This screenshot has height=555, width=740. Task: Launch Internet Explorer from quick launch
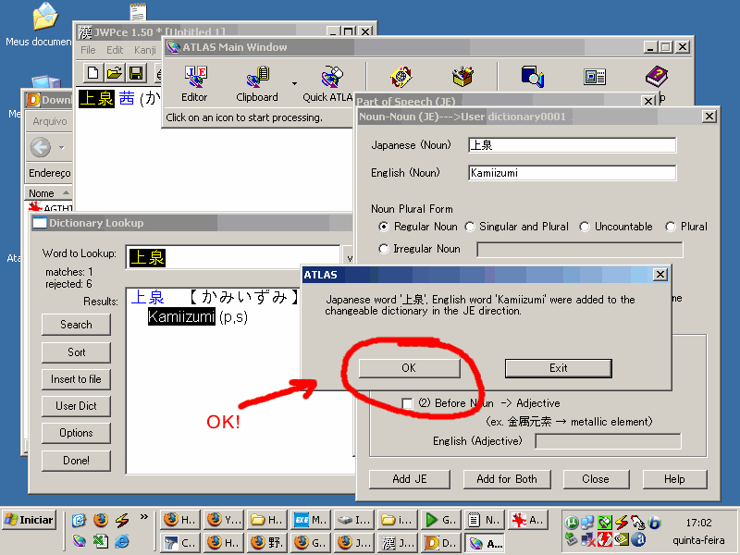(122, 541)
